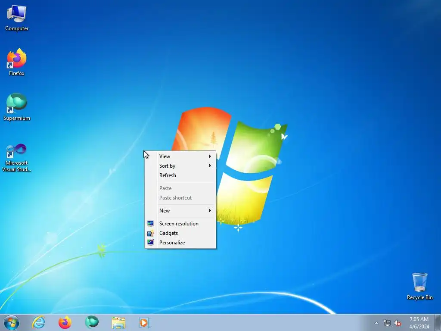The height and width of the screenshot is (331, 441).
Task: Click the arrow beside View
Action: [x=210, y=156]
